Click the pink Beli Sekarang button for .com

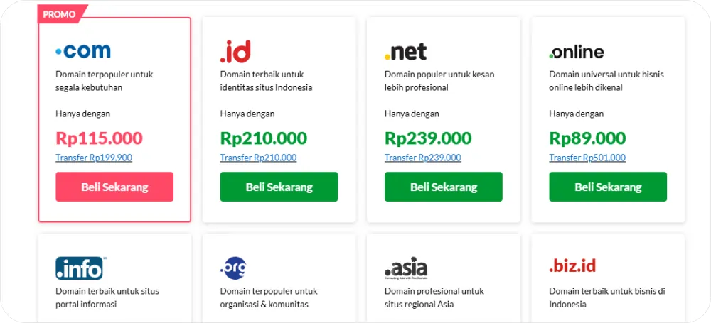click(114, 187)
